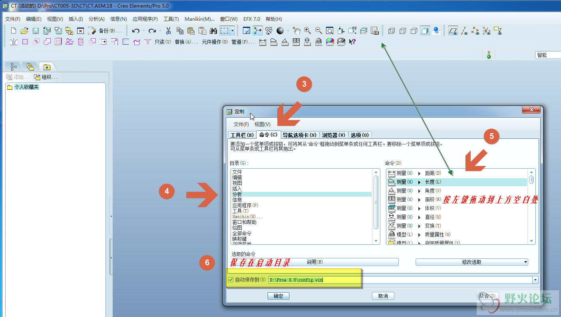Switch display to No Hidden

414,31
